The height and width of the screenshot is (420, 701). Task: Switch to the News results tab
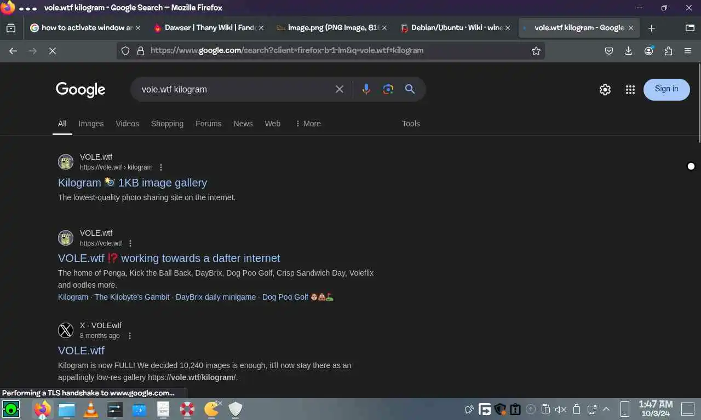[x=243, y=124]
